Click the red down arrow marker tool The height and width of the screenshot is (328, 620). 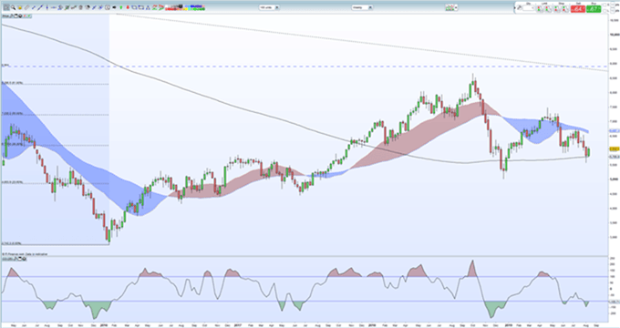coord(128,7)
